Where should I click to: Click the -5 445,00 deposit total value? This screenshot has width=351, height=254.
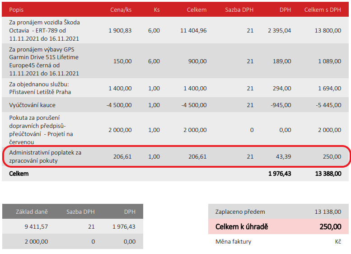[x=328, y=105]
